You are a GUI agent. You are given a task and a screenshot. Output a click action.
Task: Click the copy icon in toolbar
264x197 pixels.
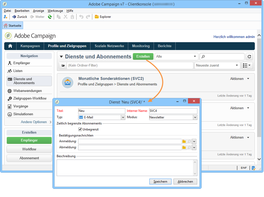click(58, 17)
